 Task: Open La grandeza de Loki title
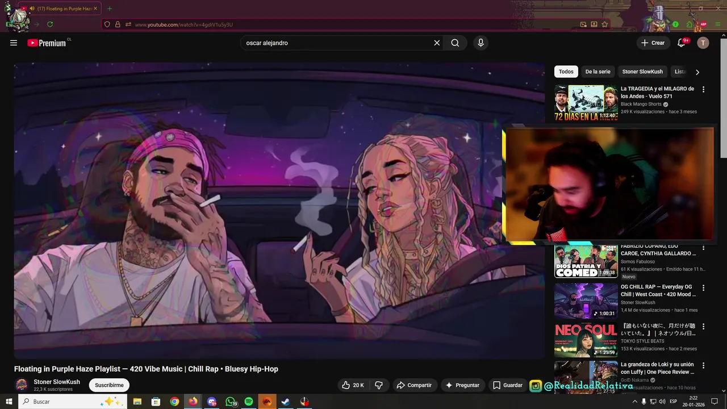click(658, 368)
